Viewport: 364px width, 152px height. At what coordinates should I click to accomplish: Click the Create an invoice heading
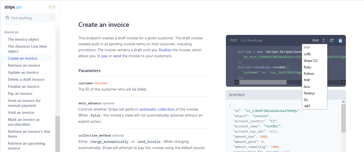pos(104,25)
